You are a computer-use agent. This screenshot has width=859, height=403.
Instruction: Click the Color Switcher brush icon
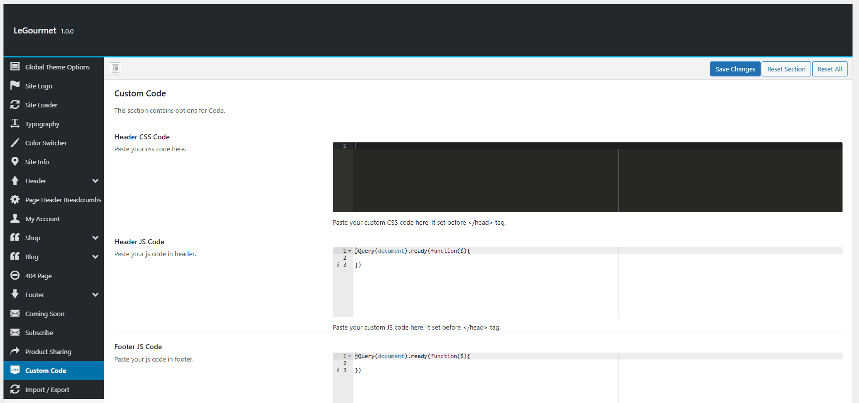[x=15, y=142]
